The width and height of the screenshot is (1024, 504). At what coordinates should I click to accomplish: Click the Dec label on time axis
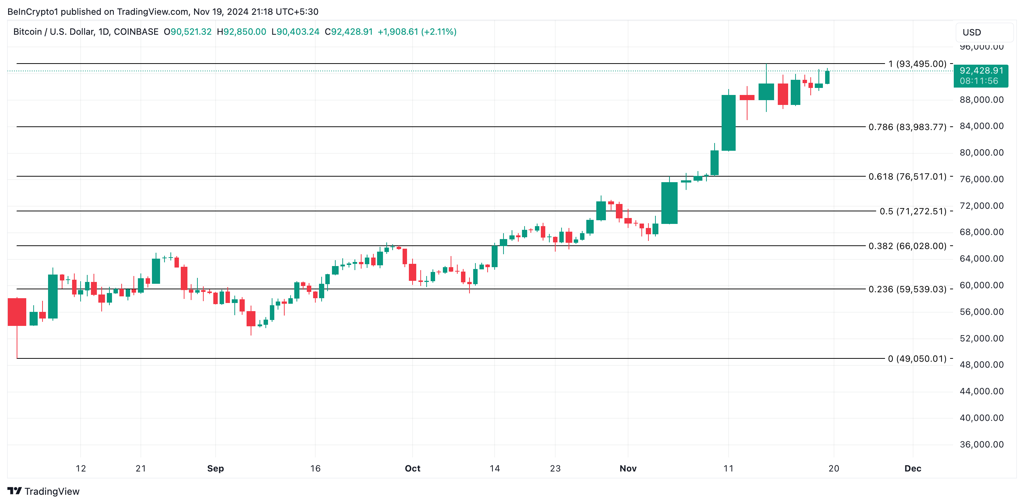click(x=912, y=468)
